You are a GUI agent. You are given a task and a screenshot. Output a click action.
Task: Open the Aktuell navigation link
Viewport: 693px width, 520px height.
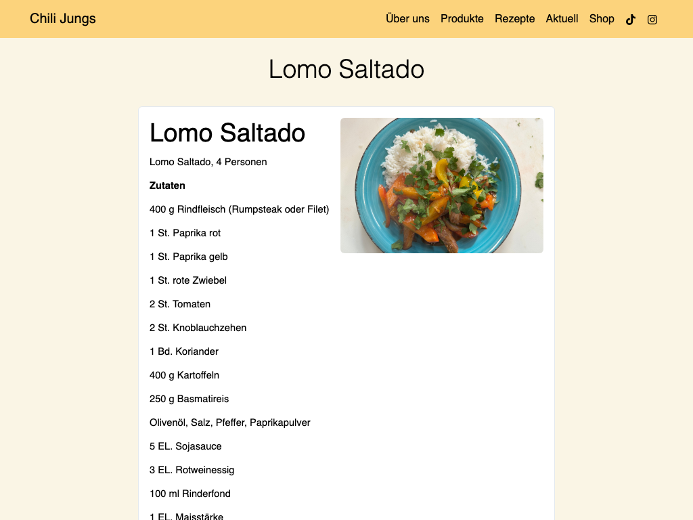562,18
